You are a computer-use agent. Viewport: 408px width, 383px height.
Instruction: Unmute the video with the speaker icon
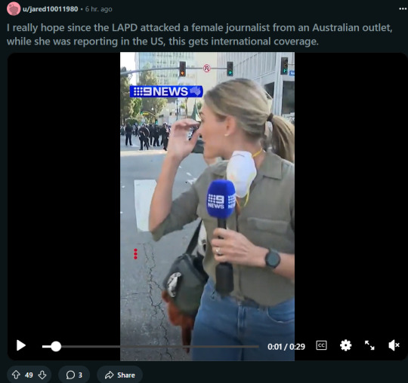(394, 345)
